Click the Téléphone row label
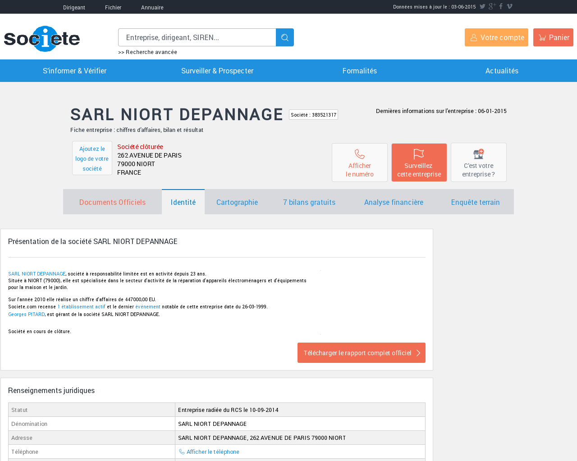The image size is (577, 461). [25, 452]
